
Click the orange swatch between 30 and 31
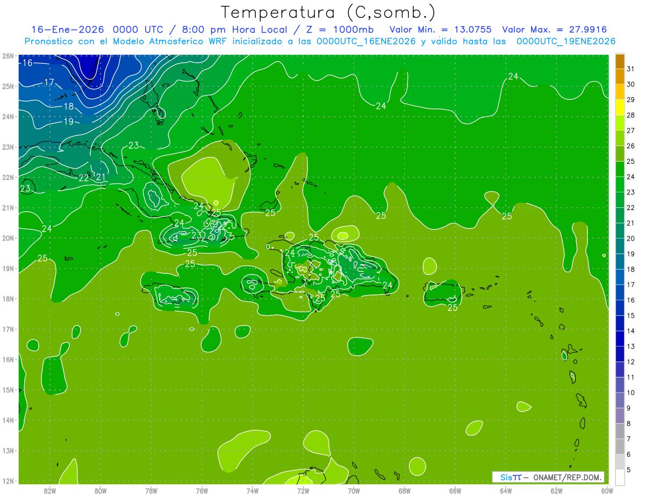[x=620, y=77]
